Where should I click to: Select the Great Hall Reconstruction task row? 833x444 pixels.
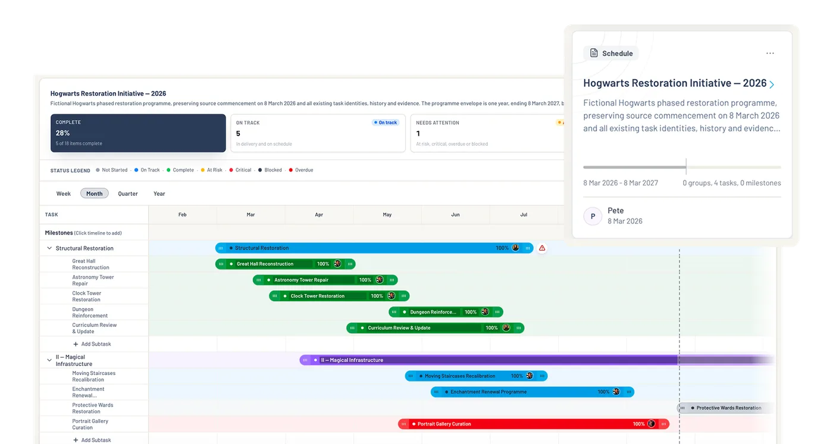94,264
